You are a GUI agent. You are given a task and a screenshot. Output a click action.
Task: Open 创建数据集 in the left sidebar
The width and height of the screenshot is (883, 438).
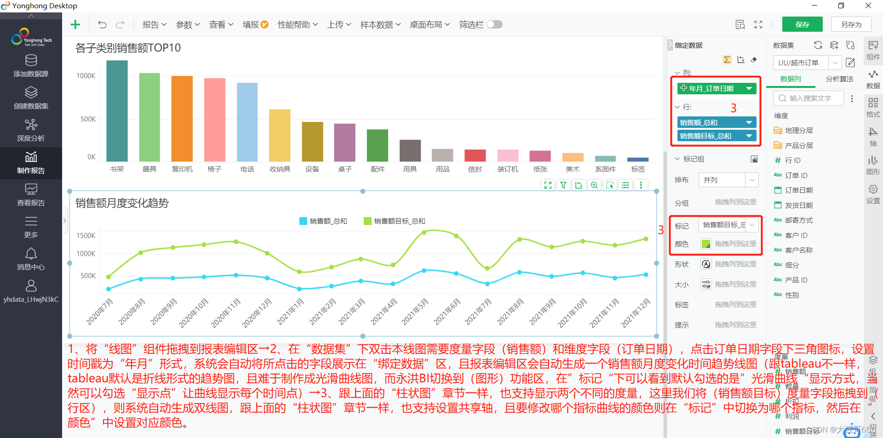(31, 98)
